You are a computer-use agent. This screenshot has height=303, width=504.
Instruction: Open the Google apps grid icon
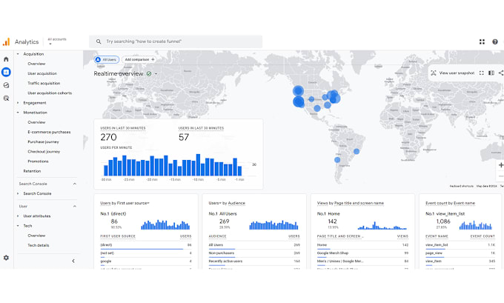tap(482, 41)
